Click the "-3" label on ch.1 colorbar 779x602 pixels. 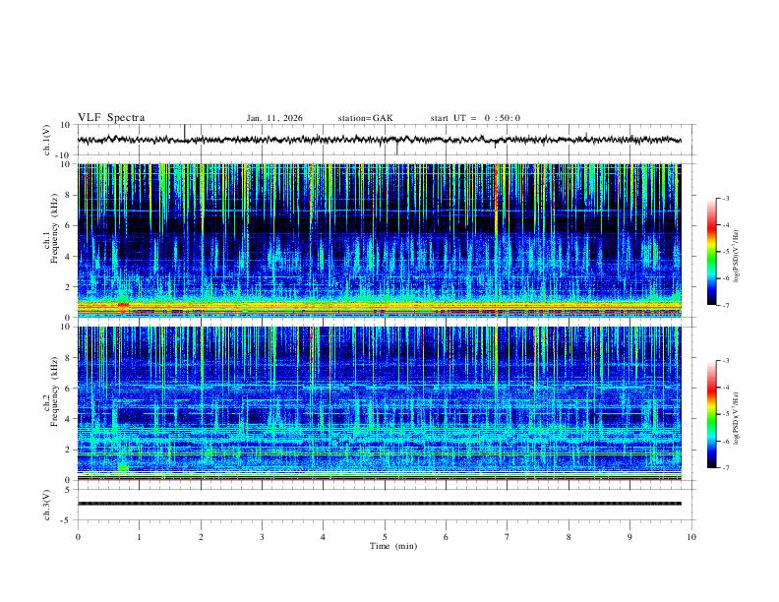726,198
